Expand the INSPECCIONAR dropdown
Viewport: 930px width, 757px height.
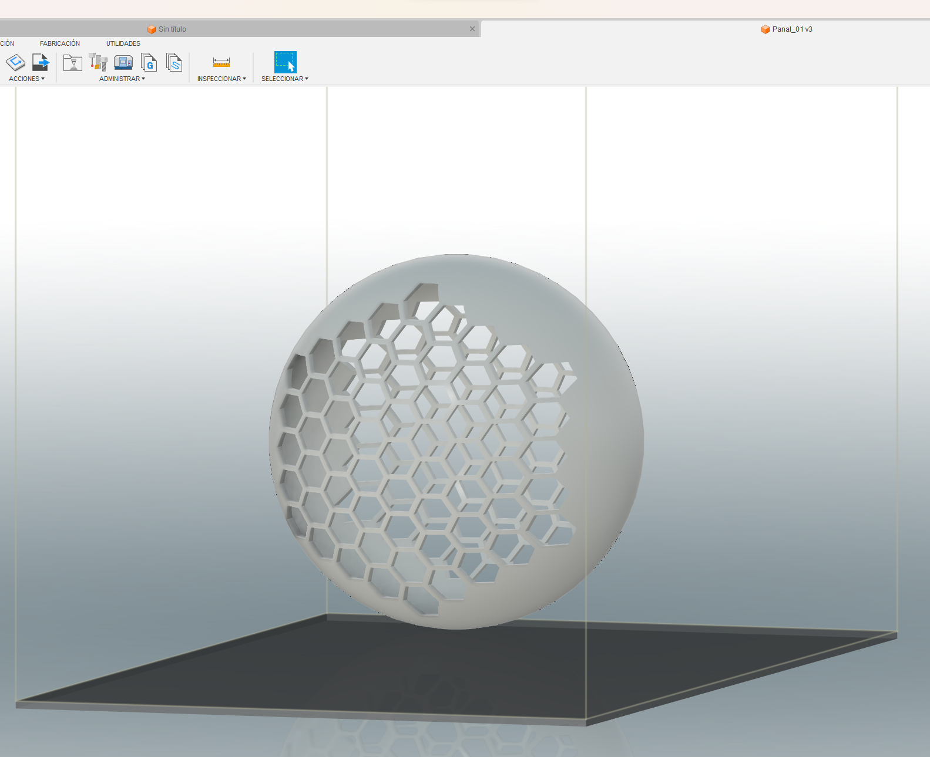click(x=221, y=79)
